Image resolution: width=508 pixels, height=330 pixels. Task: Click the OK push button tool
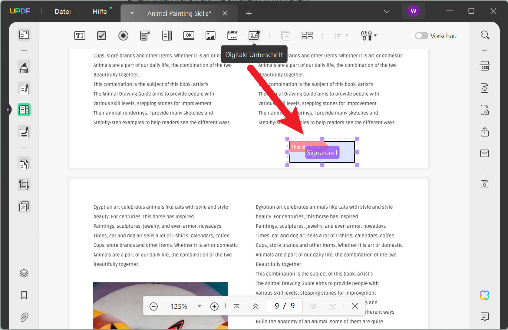click(x=189, y=35)
